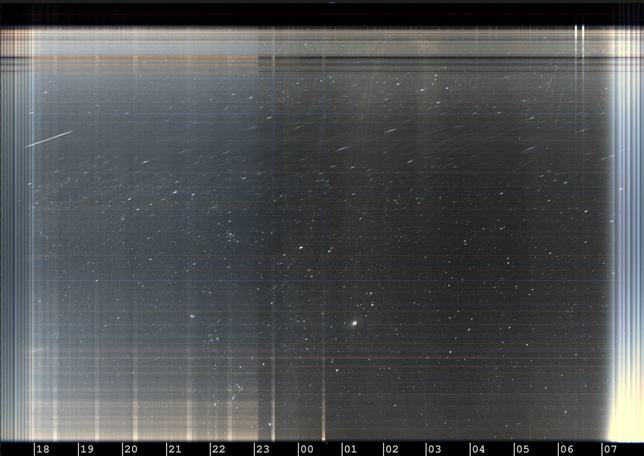Click the small handle at top center edge
The image size is (644, 456).
pos(332,2)
